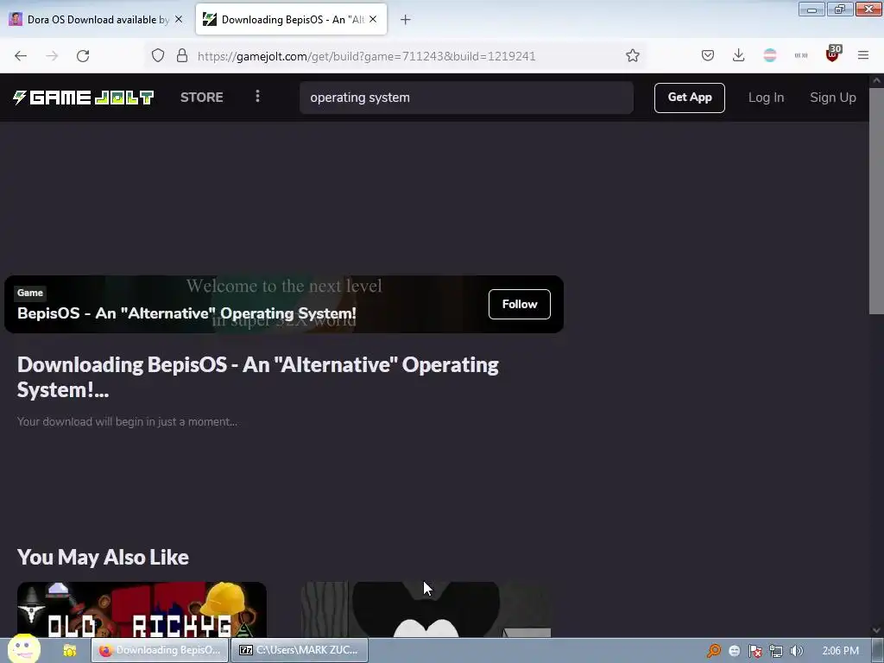The width and height of the screenshot is (884, 663).
Task: Click the Your download will begin text
Action: tap(127, 421)
